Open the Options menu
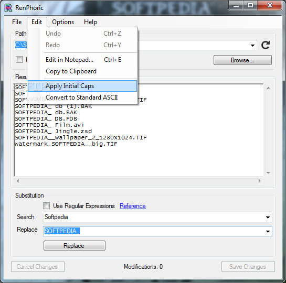This screenshot has width=286, height=283. click(x=63, y=22)
